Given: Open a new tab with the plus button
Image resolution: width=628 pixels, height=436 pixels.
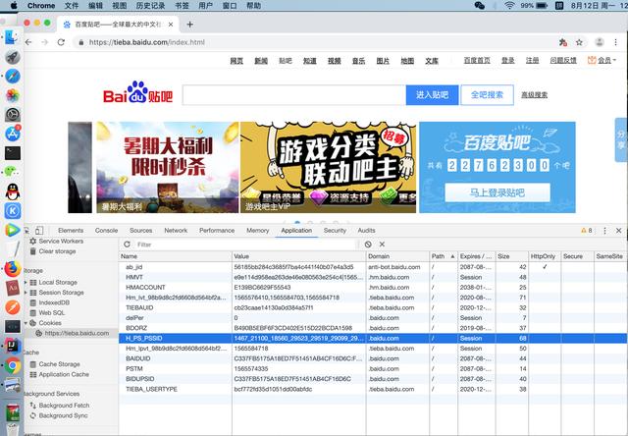Looking at the screenshot, I should tap(189, 25).
